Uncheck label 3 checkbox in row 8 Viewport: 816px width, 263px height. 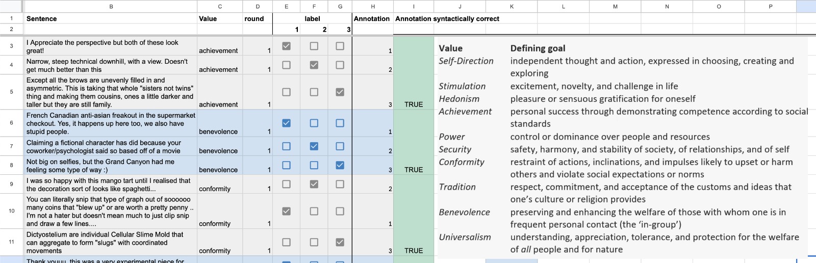[340, 165]
